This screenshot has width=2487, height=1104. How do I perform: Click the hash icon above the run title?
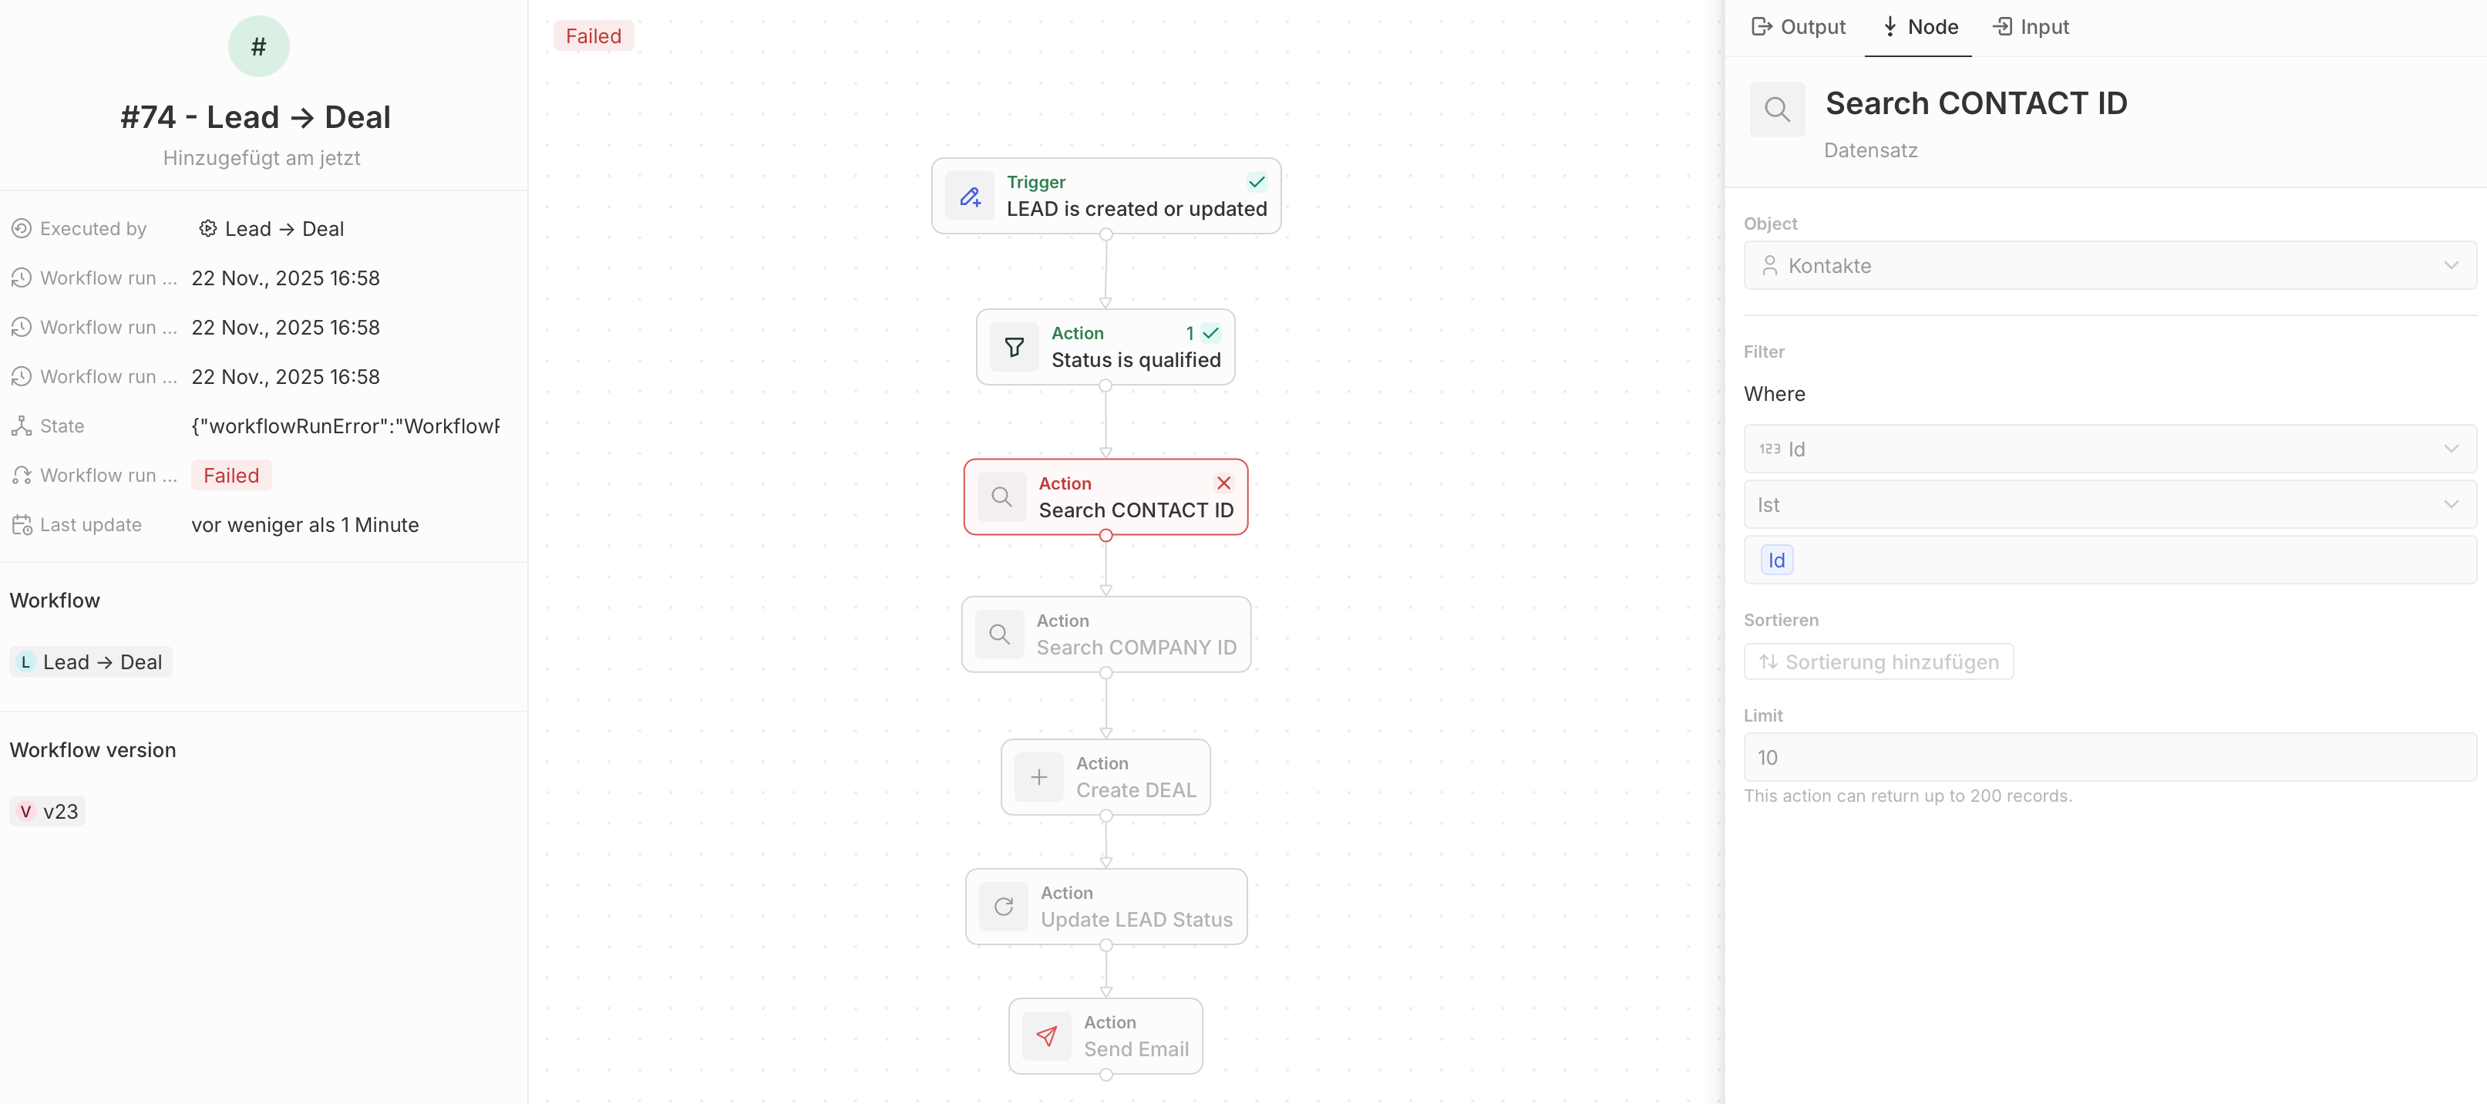point(257,46)
